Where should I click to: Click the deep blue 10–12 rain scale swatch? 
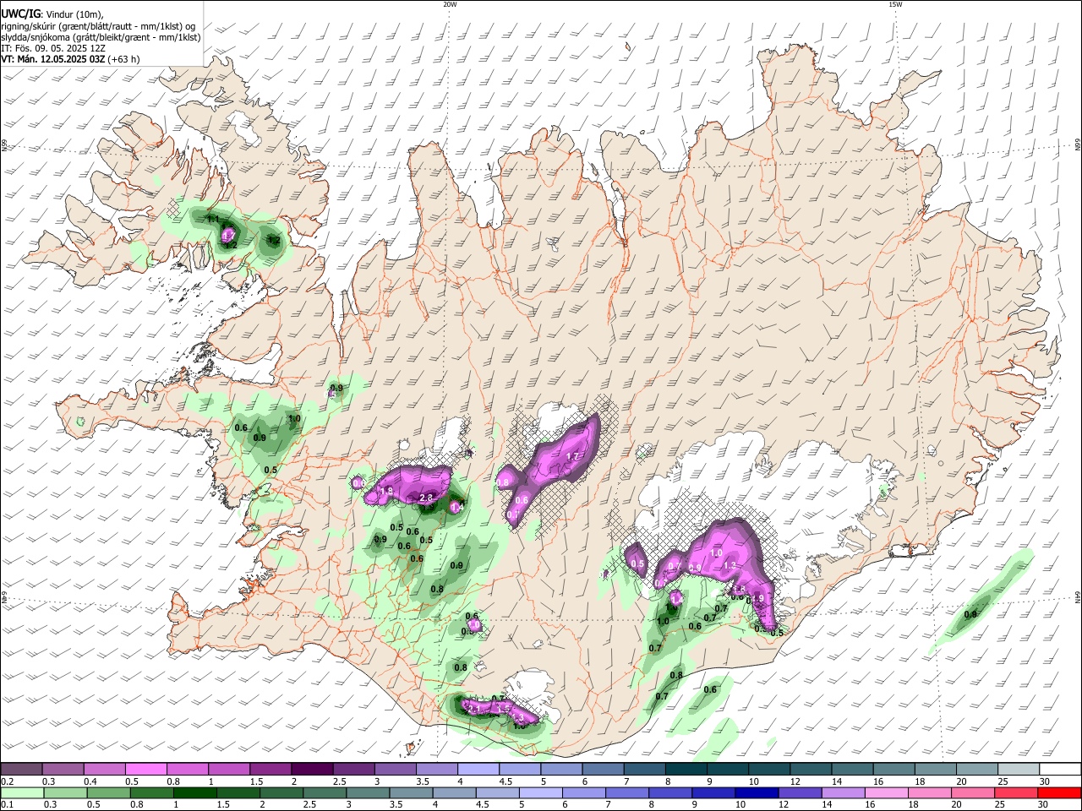click(757, 792)
